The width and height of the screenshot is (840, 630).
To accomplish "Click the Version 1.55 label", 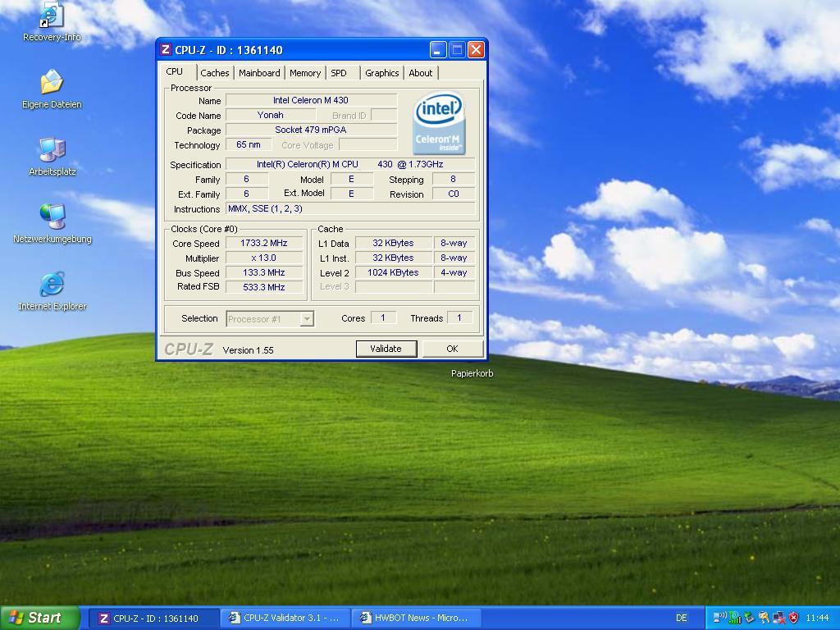I will pyautogui.click(x=248, y=350).
